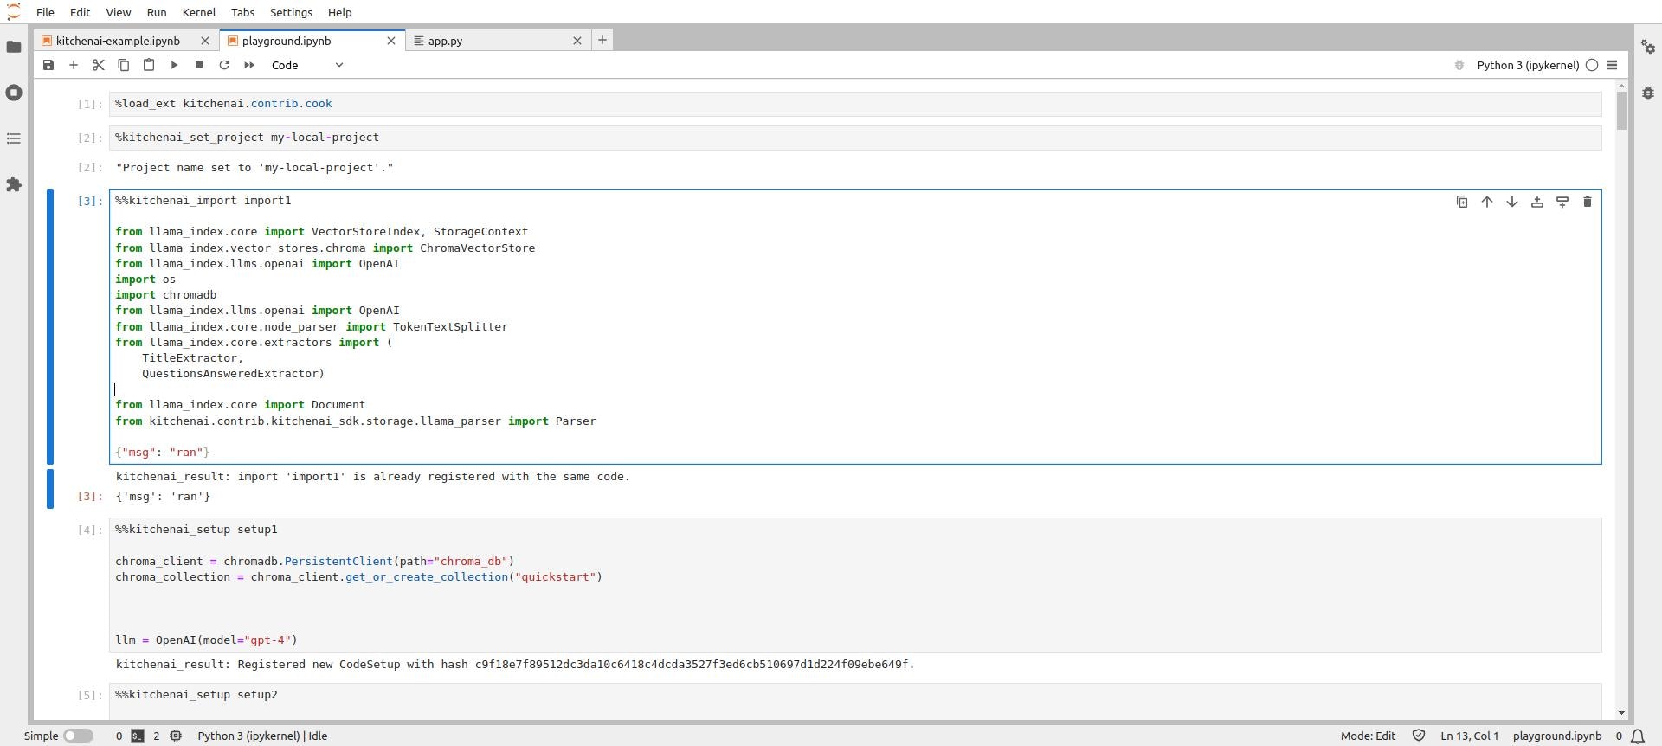The width and height of the screenshot is (1662, 746).
Task: Enable debugger via toolbar bug icon
Action: pos(1459,65)
